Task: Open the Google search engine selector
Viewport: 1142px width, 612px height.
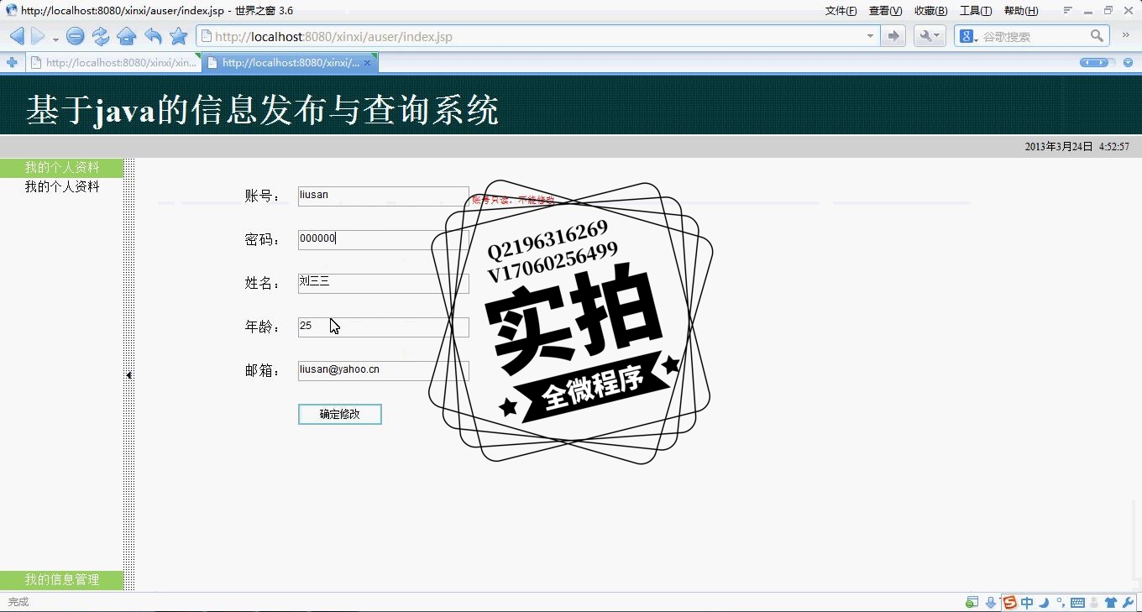Action: (x=968, y=36)
